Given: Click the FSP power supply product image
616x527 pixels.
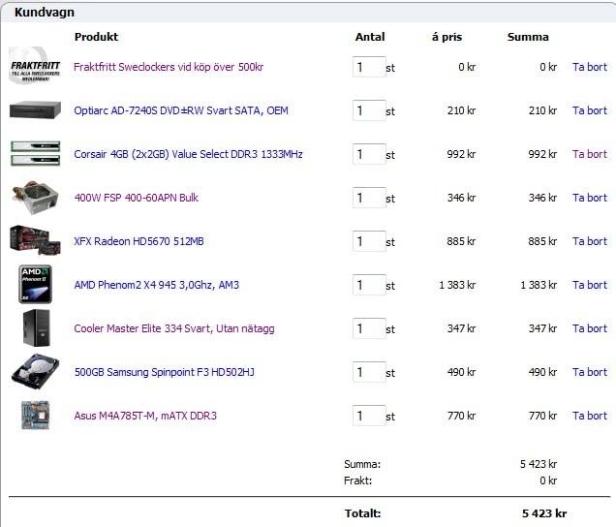Looking at the screenshot, I should 35,198.
